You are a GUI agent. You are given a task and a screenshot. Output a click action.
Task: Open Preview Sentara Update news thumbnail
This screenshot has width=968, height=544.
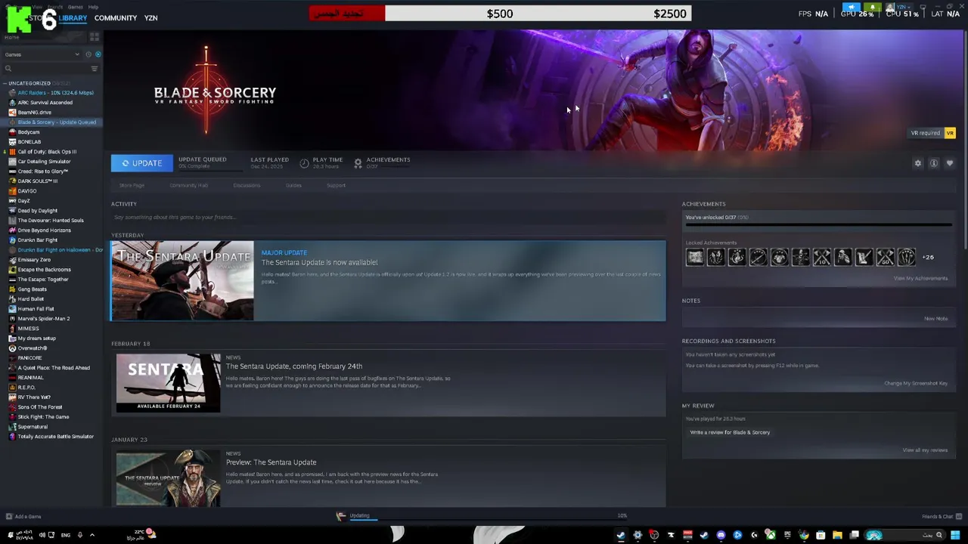[168, 479]
